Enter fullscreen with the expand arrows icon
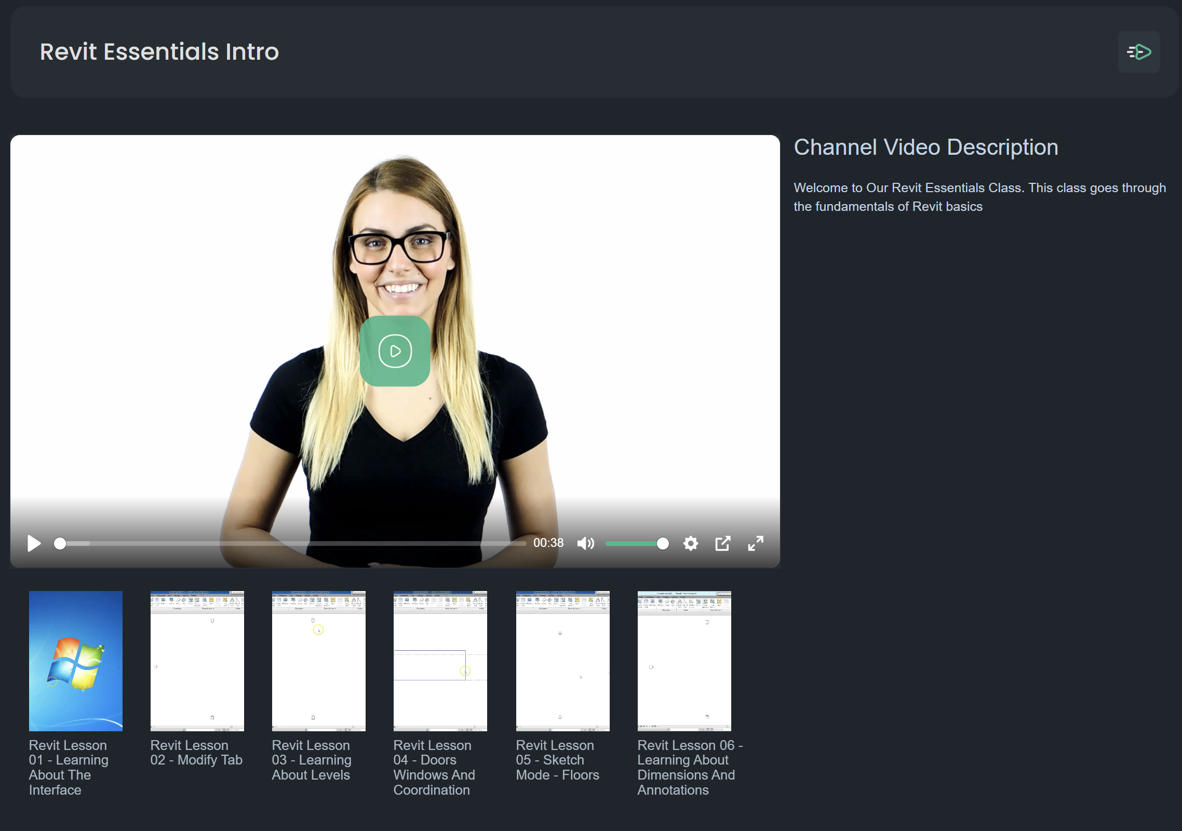Viewport: 1182px width, 831px height. [x=755, y=543]
